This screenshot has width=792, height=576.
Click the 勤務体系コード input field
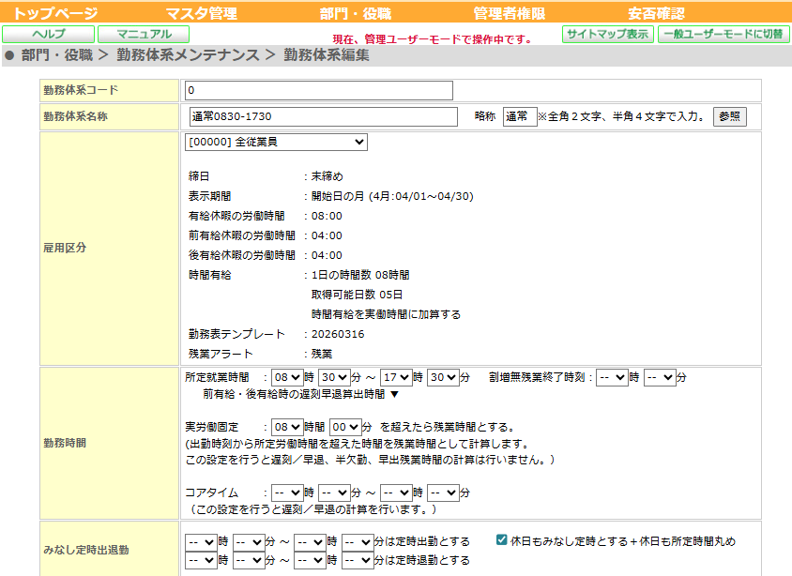tap(319, 90)
